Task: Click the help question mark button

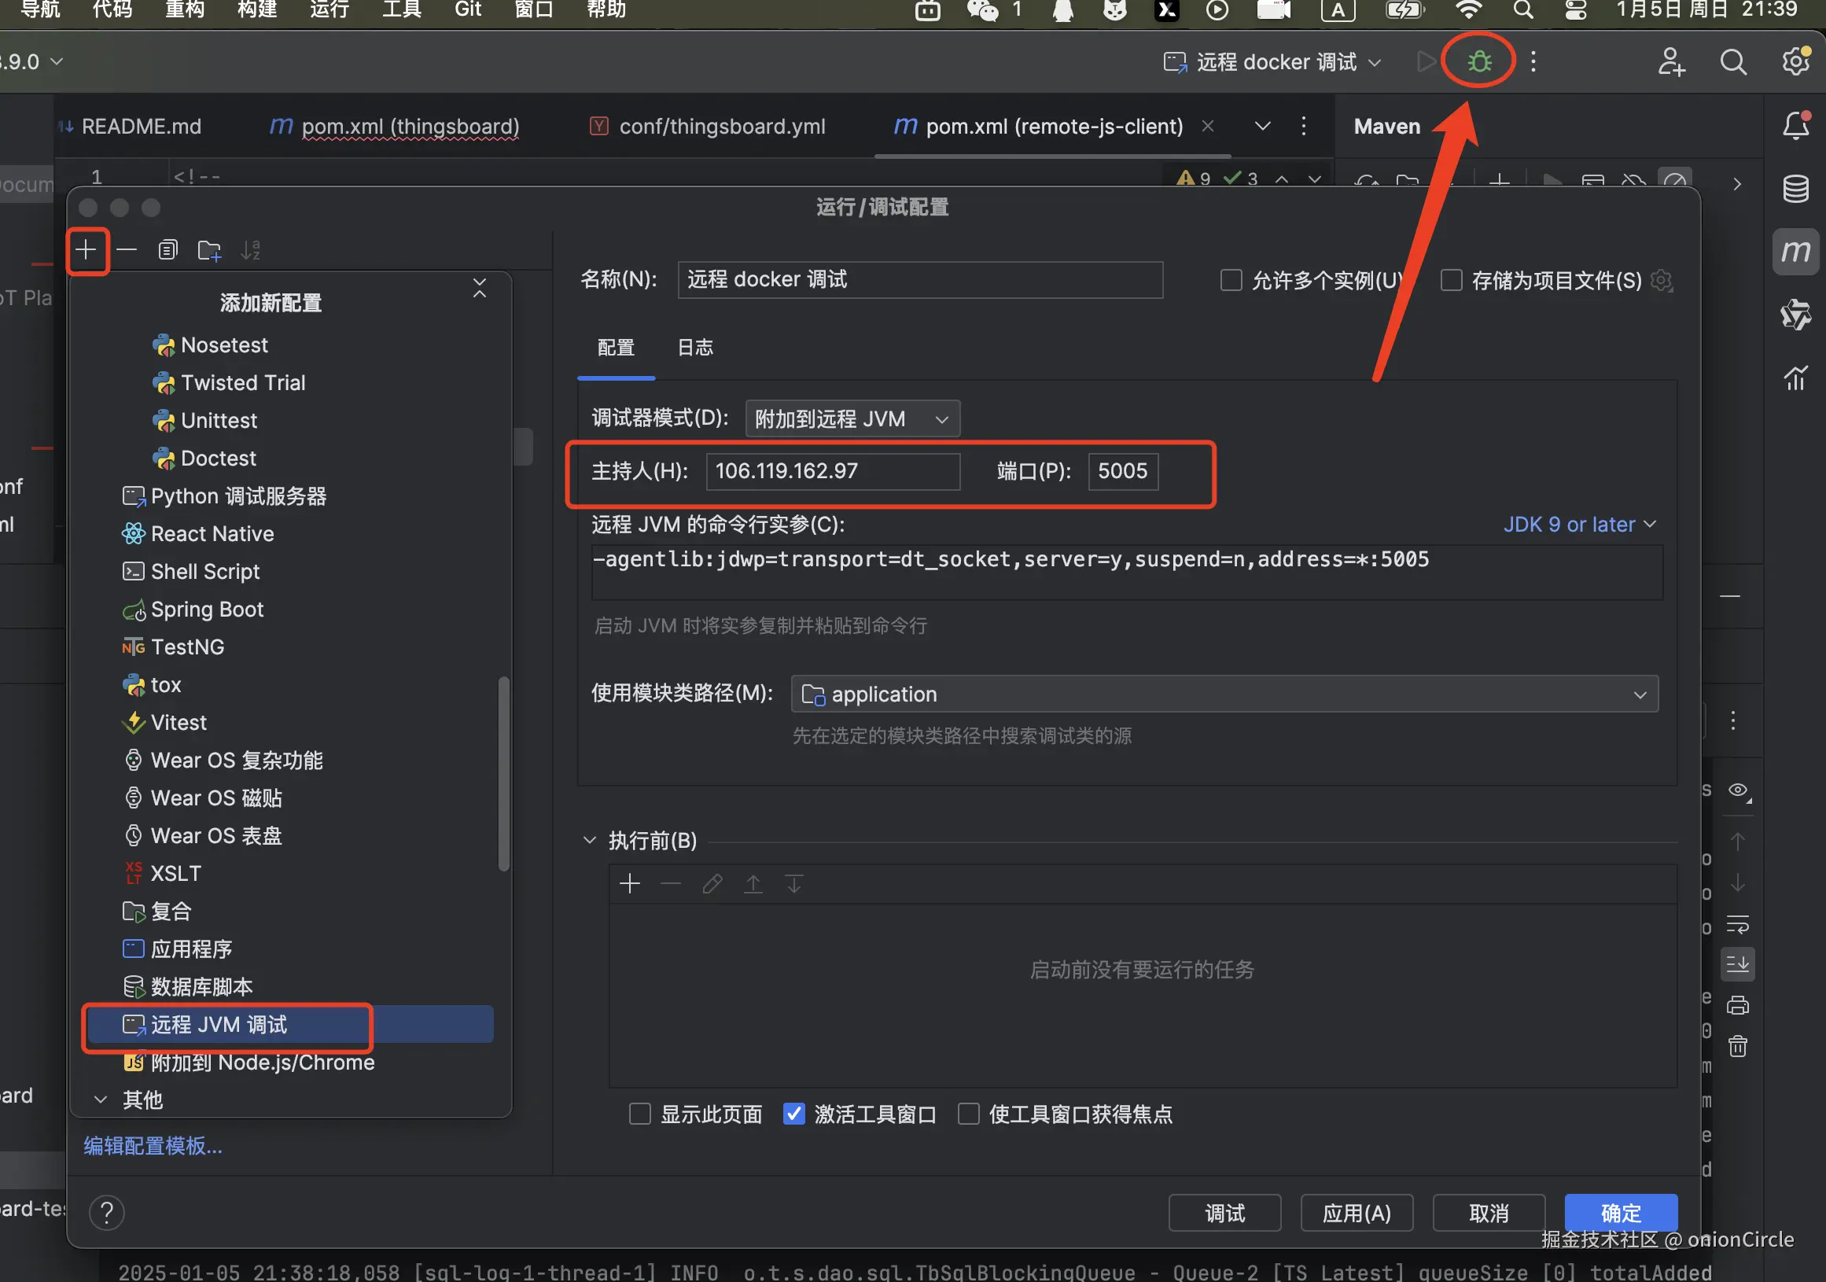Action: coord(107,1213)
